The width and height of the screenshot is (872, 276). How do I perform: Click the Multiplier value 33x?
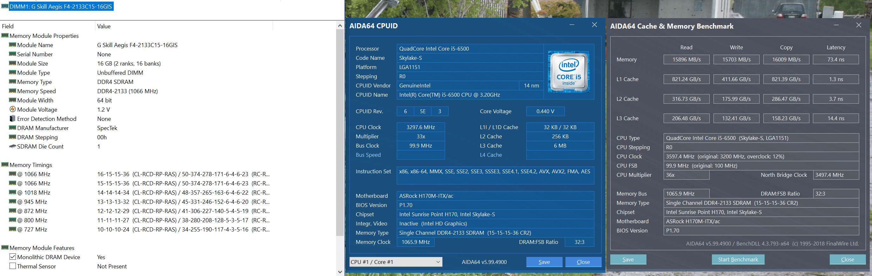(x=420, y=136)
